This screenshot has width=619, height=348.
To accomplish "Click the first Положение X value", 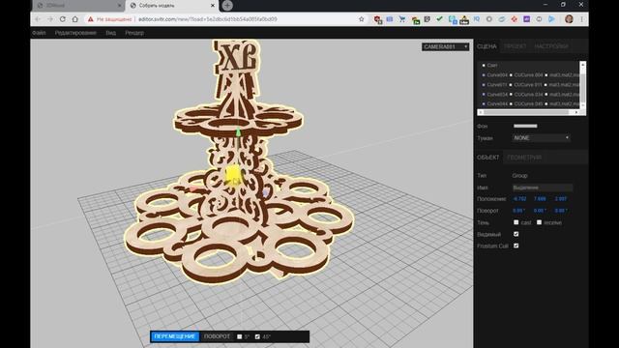I will point(519,199).
